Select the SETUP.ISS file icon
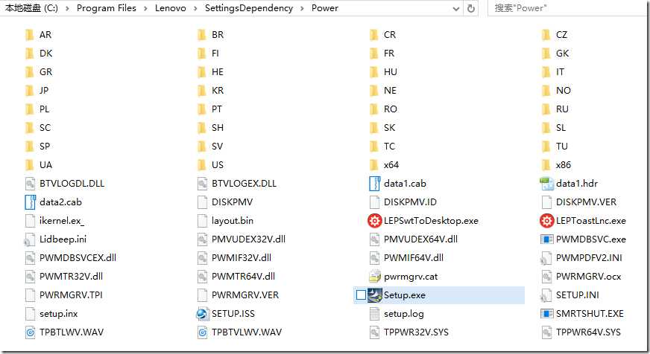 point(202,314)
